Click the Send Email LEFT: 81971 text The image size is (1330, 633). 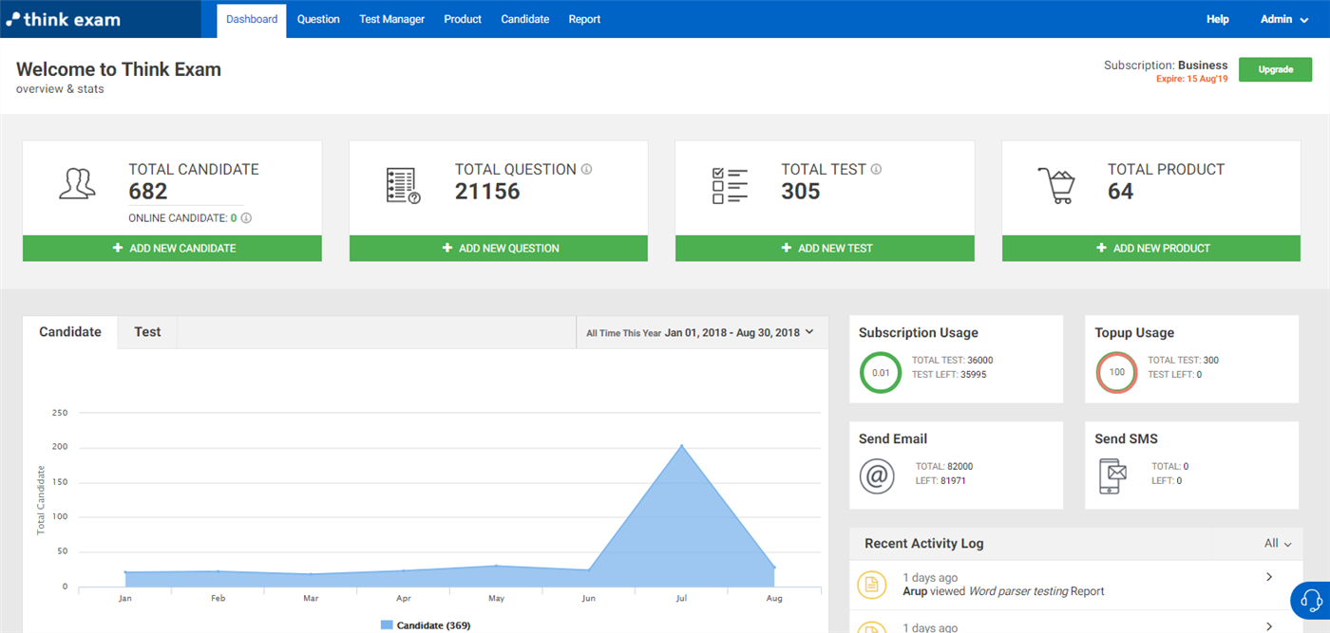click(940, 481)
